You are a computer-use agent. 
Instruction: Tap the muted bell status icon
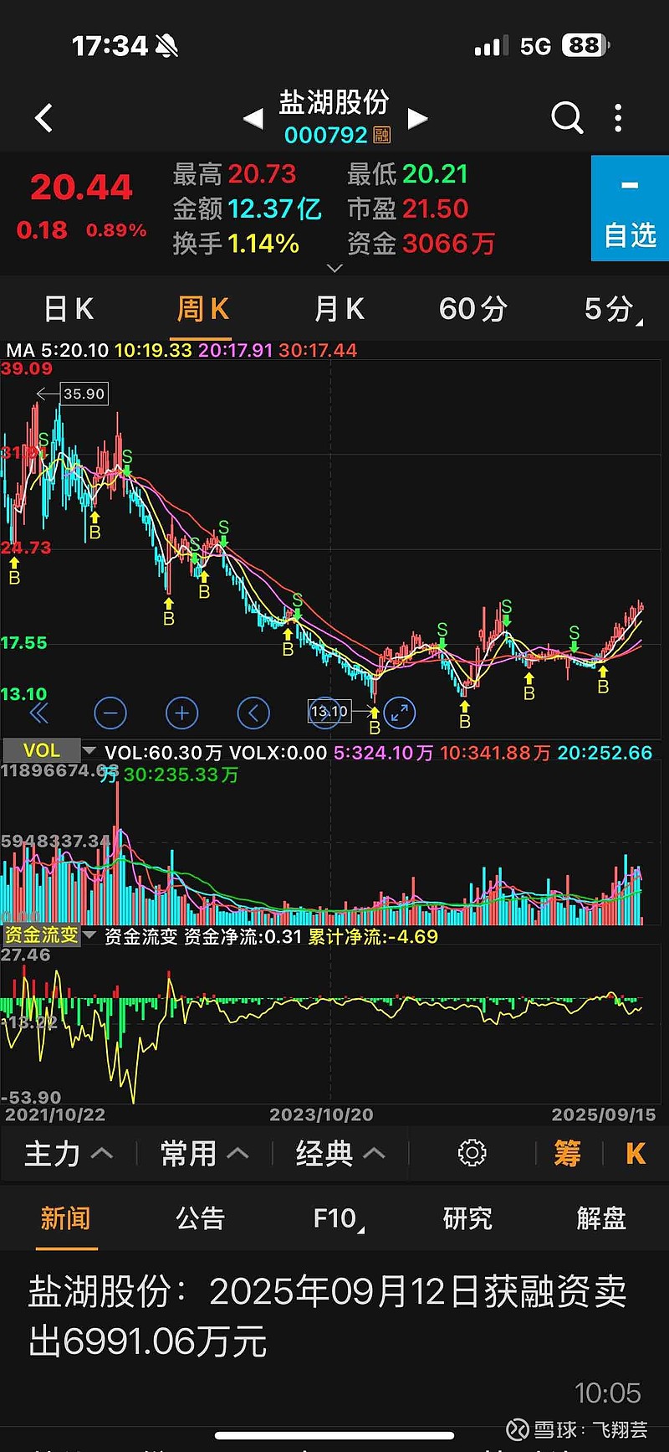click(166, 46)
